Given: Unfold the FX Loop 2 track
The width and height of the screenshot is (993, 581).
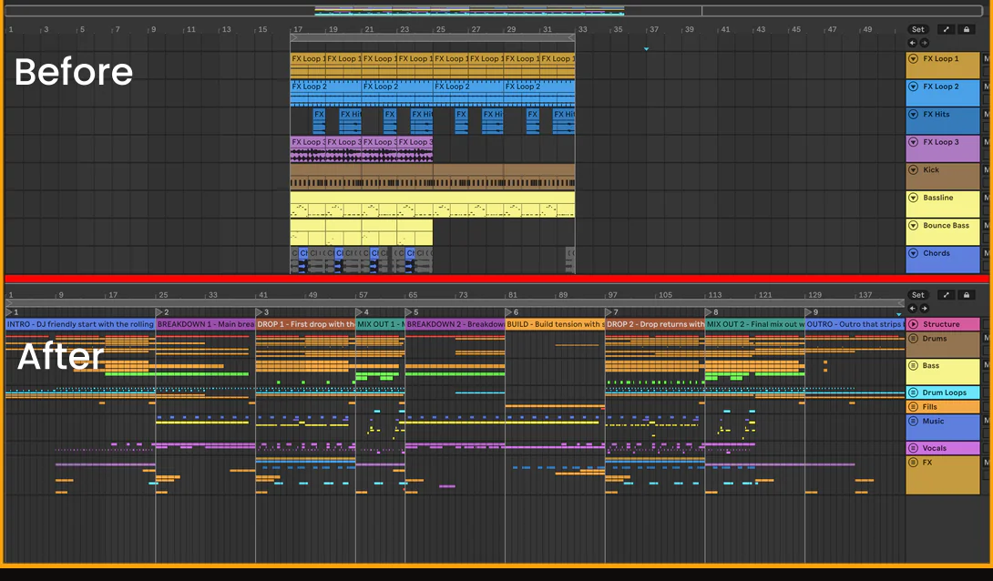Looking at the screenshot, I should pos(913,87).
